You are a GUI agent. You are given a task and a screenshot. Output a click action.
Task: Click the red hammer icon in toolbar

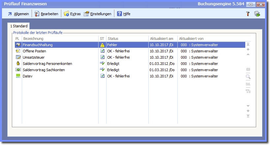click(248, 14)
